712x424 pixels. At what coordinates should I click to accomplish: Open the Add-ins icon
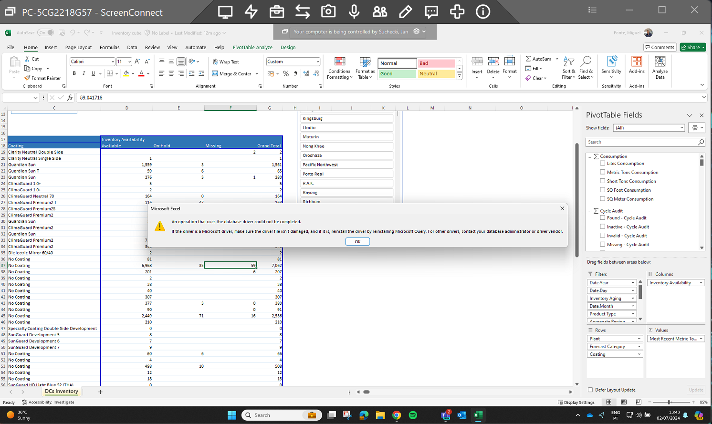(x=637, y=61)
